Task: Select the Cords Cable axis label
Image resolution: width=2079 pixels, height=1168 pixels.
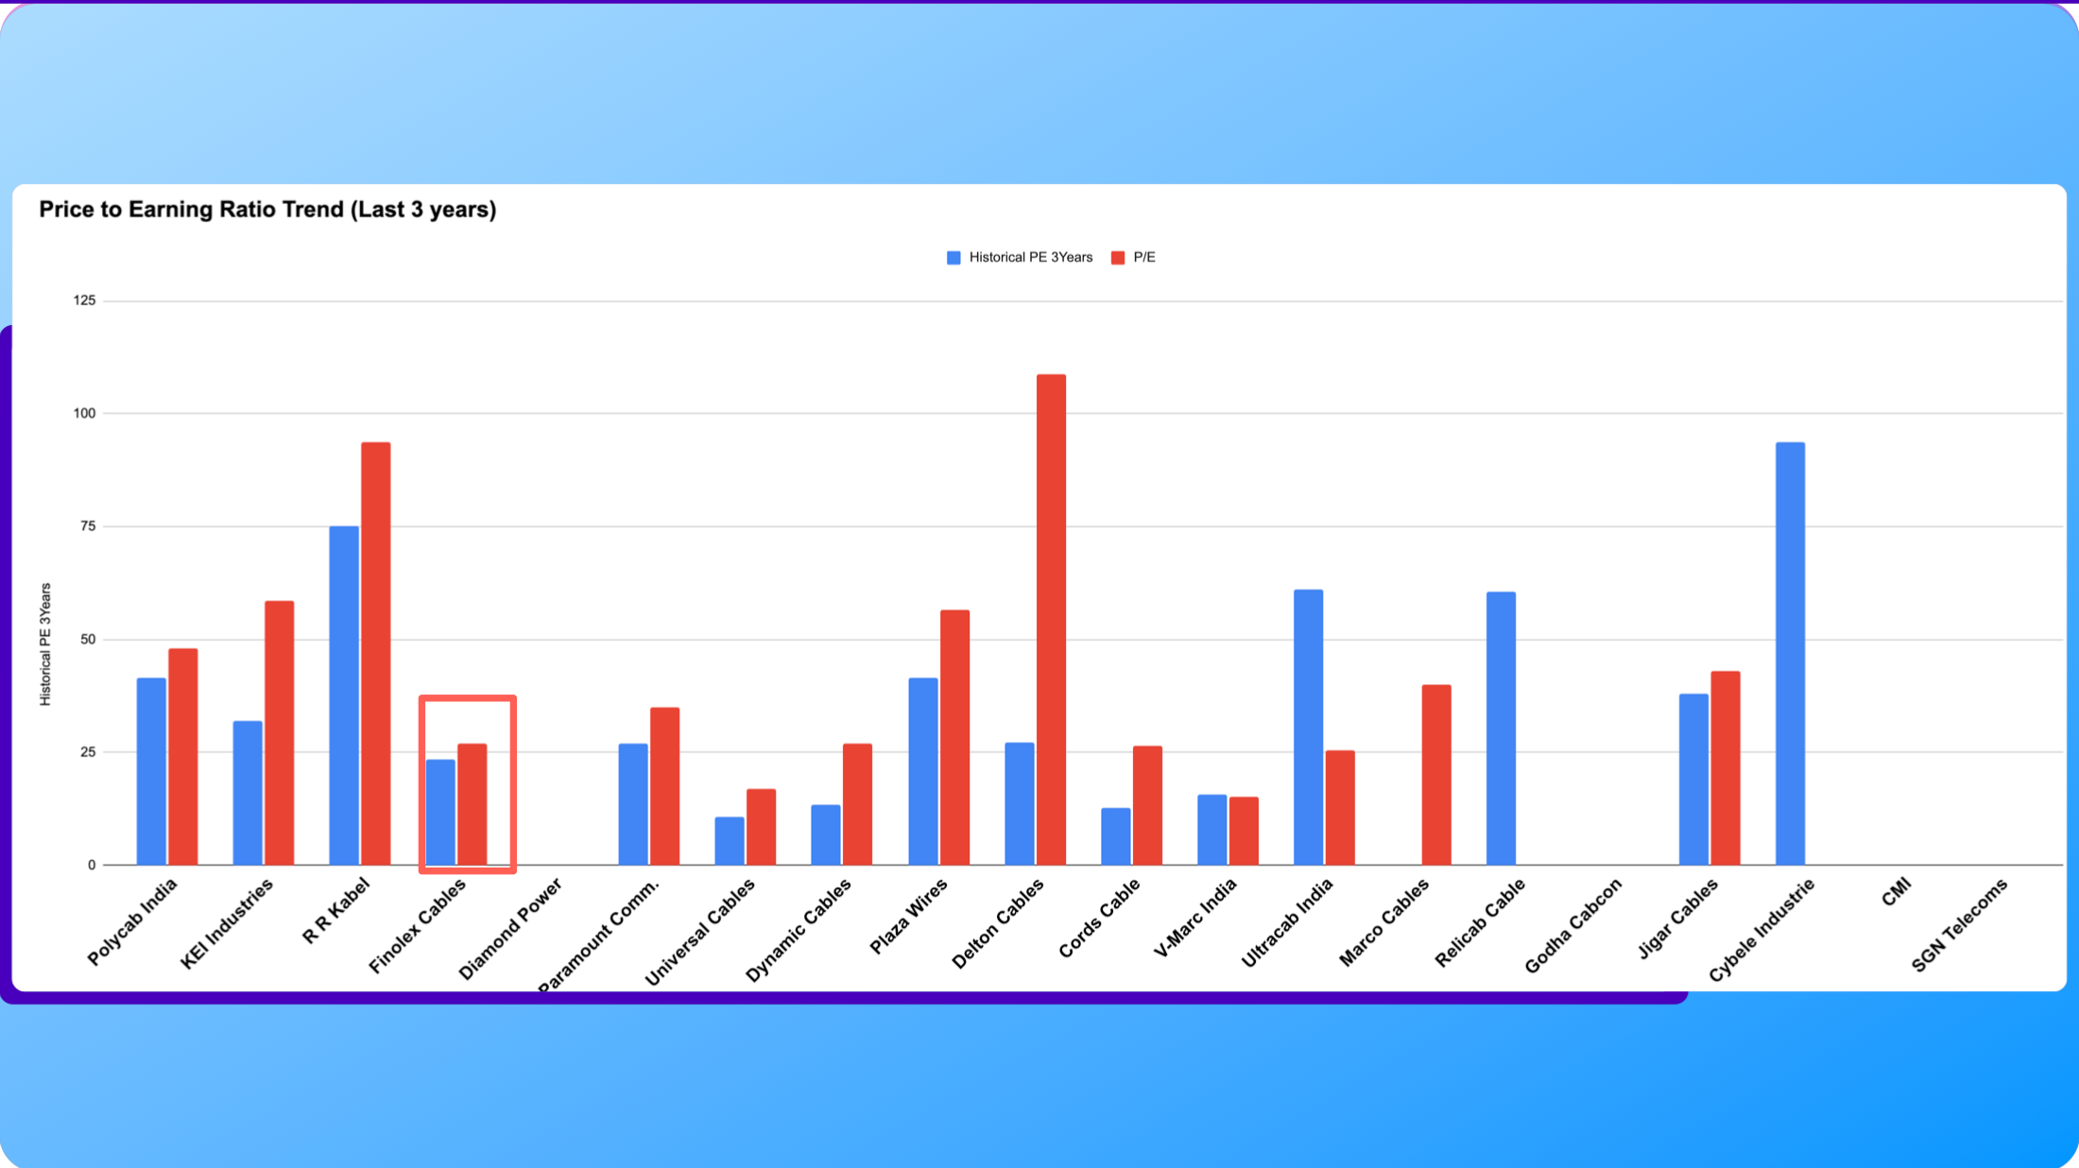Action: pyautogui.click(x=1099, y=918)
